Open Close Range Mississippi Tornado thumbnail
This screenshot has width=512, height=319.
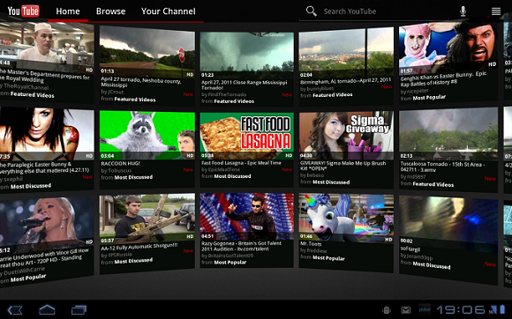pos(247,55)
